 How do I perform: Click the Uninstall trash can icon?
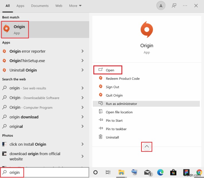point(100,137)
